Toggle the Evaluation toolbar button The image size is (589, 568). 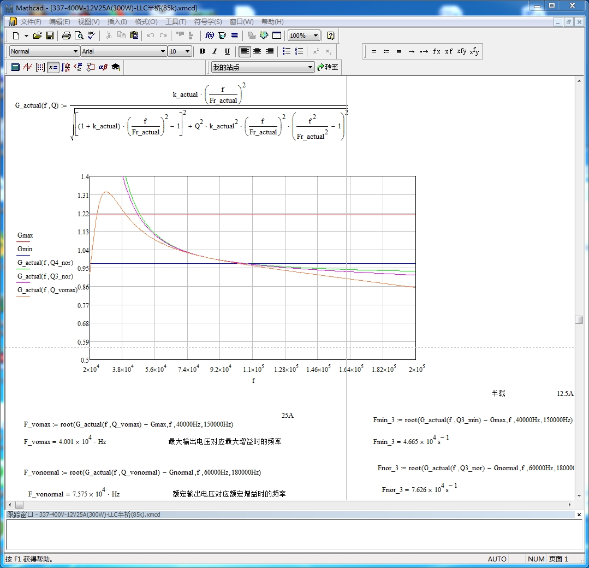coord(53,67)
